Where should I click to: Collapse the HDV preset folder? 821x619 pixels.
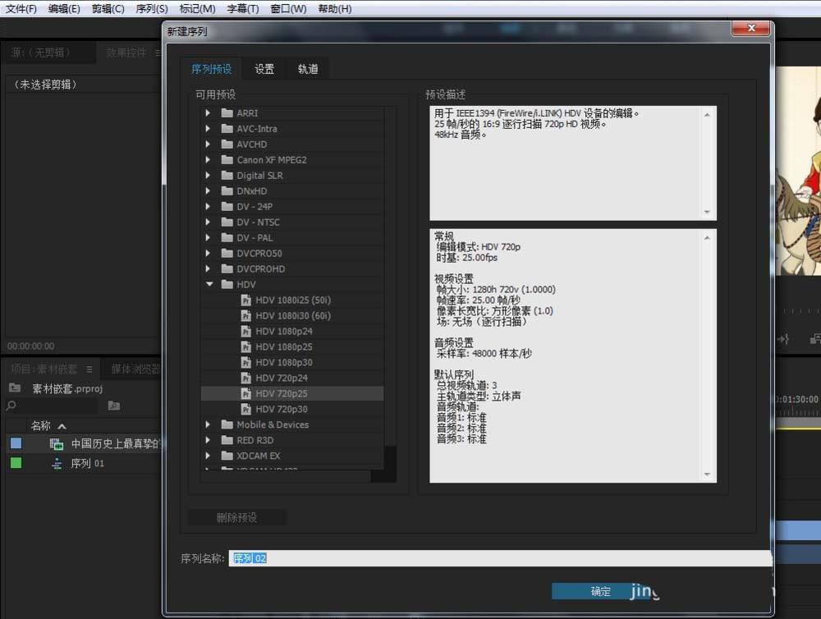pyautogui.click(x=211, y=284)
